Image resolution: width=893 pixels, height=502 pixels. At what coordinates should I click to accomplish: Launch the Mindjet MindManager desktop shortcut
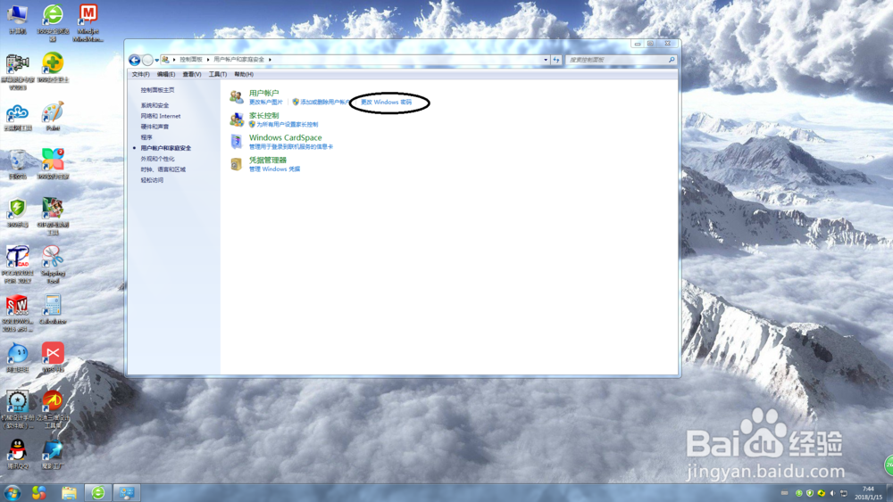[88, 23]
